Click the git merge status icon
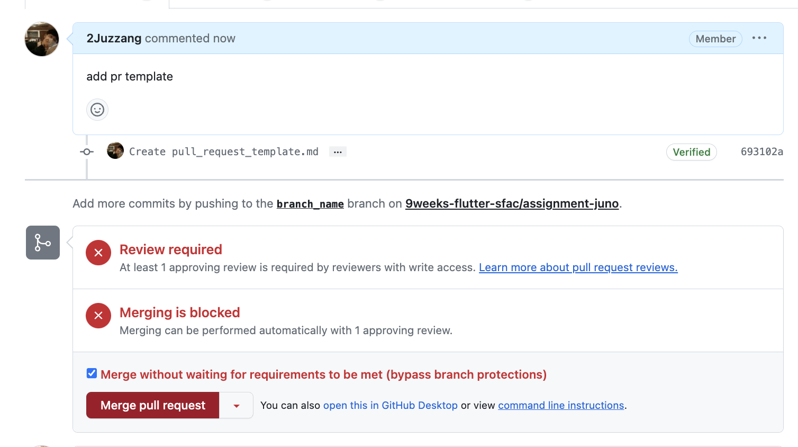 pyautogui.click(x=43, y=243)
